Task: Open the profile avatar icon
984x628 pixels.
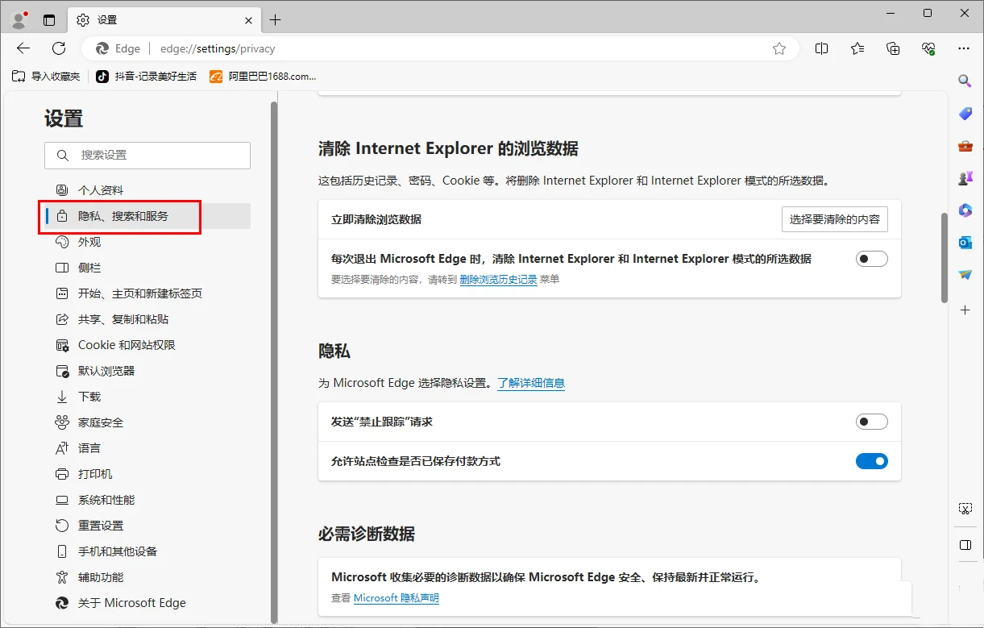Action: (x=20, y=19)
